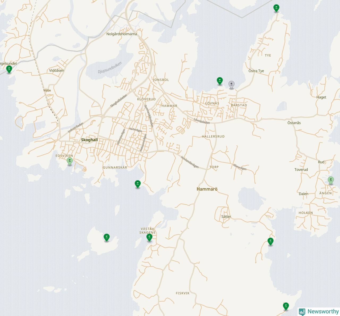The width and height of the screenshot is (340, 316).
Task: Click the Sätter label
Action: tap(226, 217)
